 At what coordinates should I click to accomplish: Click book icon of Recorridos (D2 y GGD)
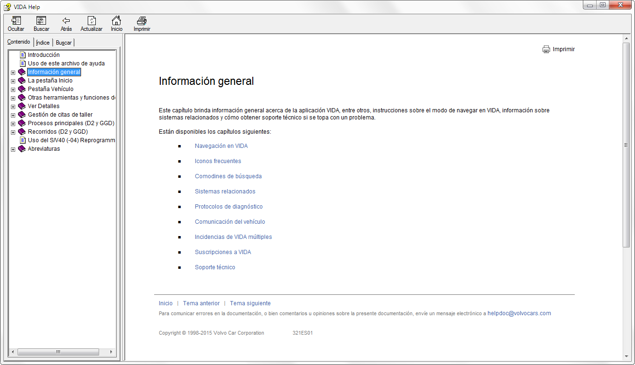[x=22, y=132]
